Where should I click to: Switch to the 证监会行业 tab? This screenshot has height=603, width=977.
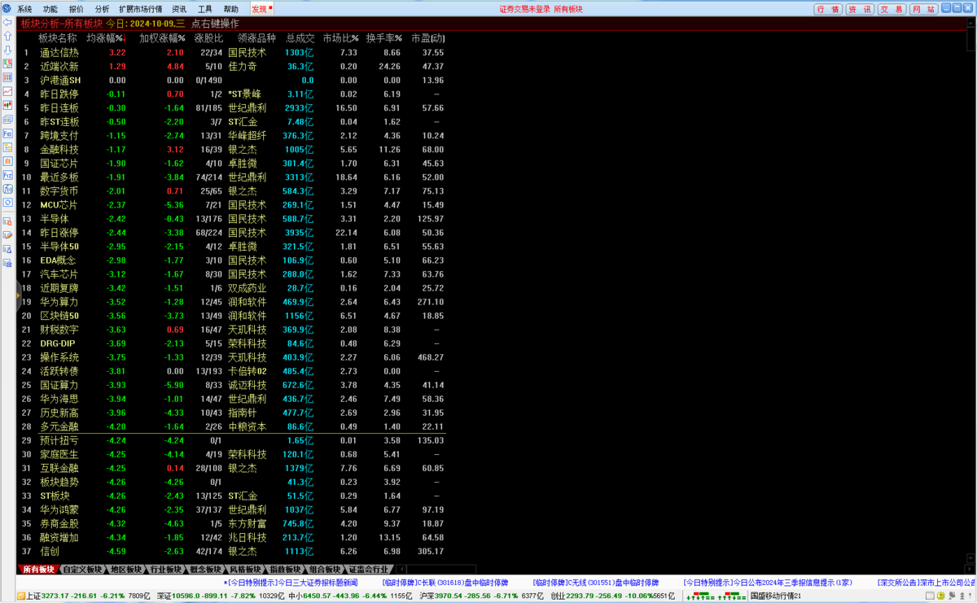(370, 570)
